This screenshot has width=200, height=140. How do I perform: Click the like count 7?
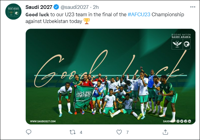point(127,132)
